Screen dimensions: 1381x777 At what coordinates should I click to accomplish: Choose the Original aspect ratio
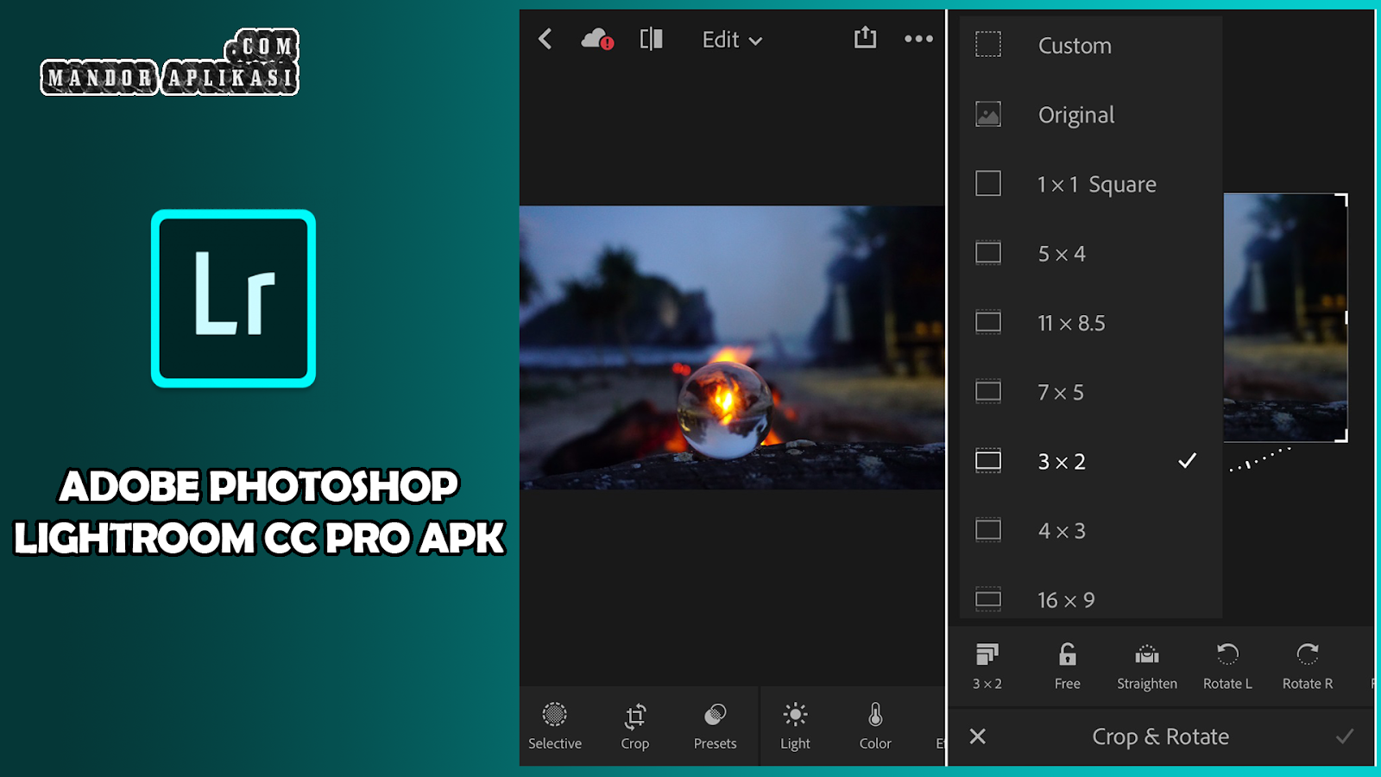1091,115
